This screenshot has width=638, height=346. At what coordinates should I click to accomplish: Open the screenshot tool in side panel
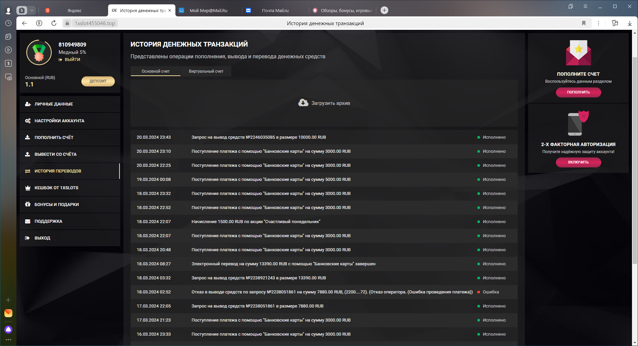8,77
